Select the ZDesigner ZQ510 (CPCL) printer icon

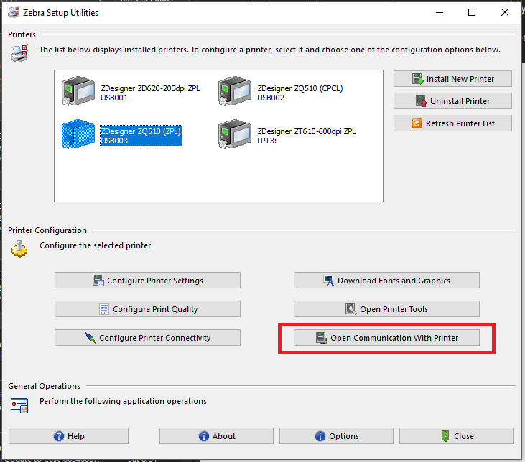pos(234,91)
